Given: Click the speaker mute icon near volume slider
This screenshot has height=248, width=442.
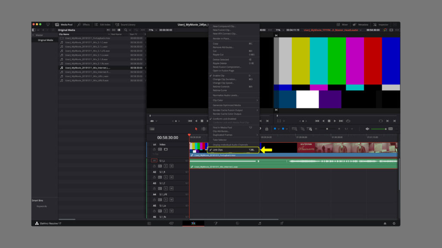Looking at the screenshot, I should (367, 129).
